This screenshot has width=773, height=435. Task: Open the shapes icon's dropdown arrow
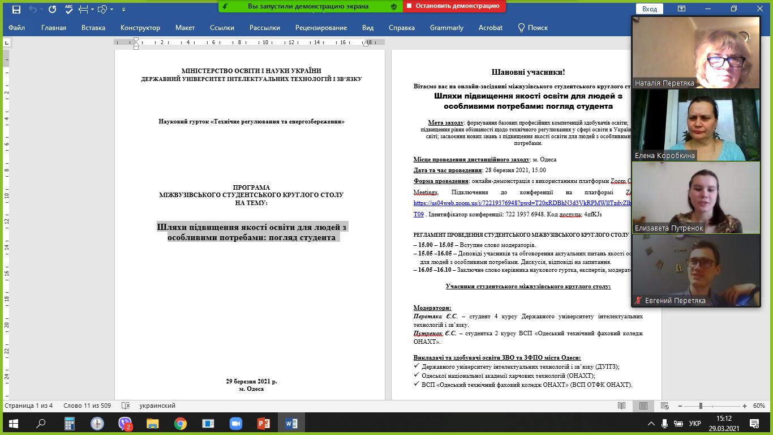click(111, 9)
